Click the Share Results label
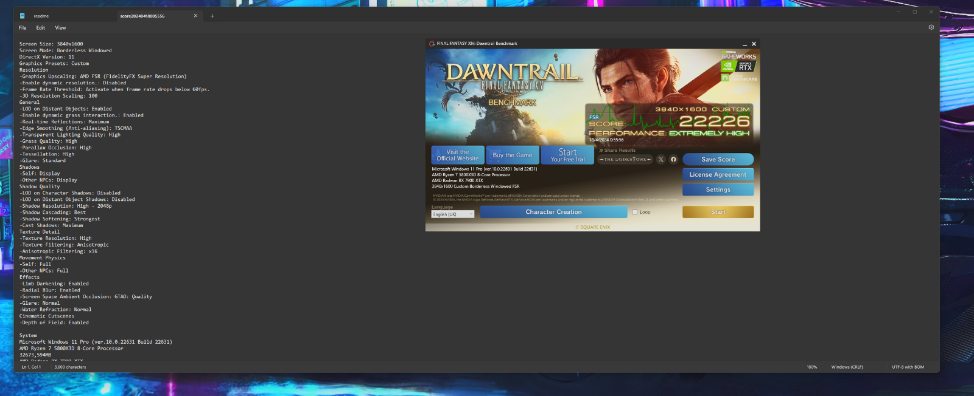The image size is (974, 396). (618, 150)
